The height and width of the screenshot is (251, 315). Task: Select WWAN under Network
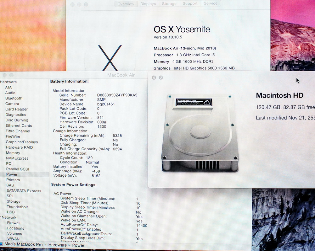click(x=14, y=239)
